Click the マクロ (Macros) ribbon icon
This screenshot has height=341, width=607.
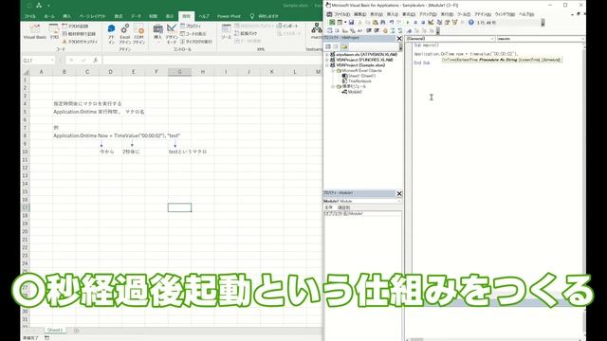tap(54, 31)
